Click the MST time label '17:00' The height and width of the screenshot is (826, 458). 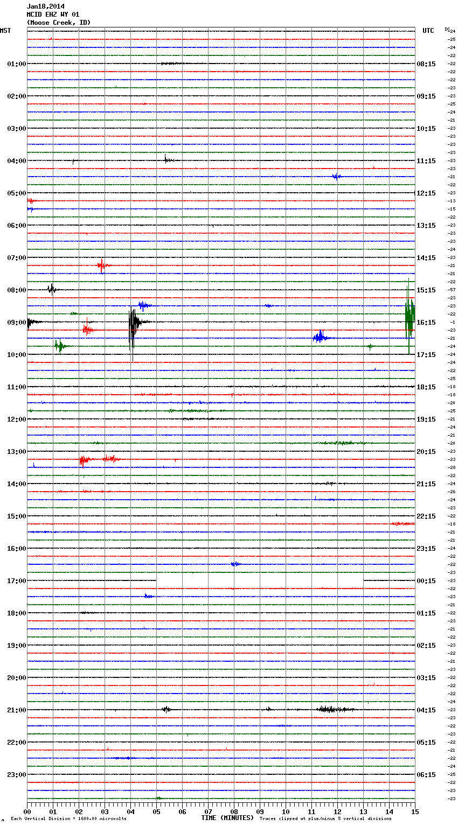(16, 581)
